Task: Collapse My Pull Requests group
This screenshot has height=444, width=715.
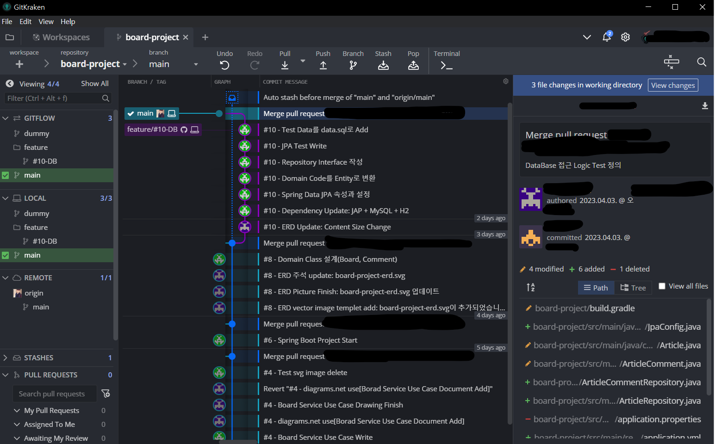Action: point(17,411)
